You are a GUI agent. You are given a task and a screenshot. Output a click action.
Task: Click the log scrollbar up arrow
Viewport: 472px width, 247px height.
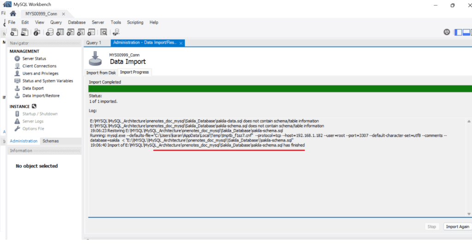(469, 121)
